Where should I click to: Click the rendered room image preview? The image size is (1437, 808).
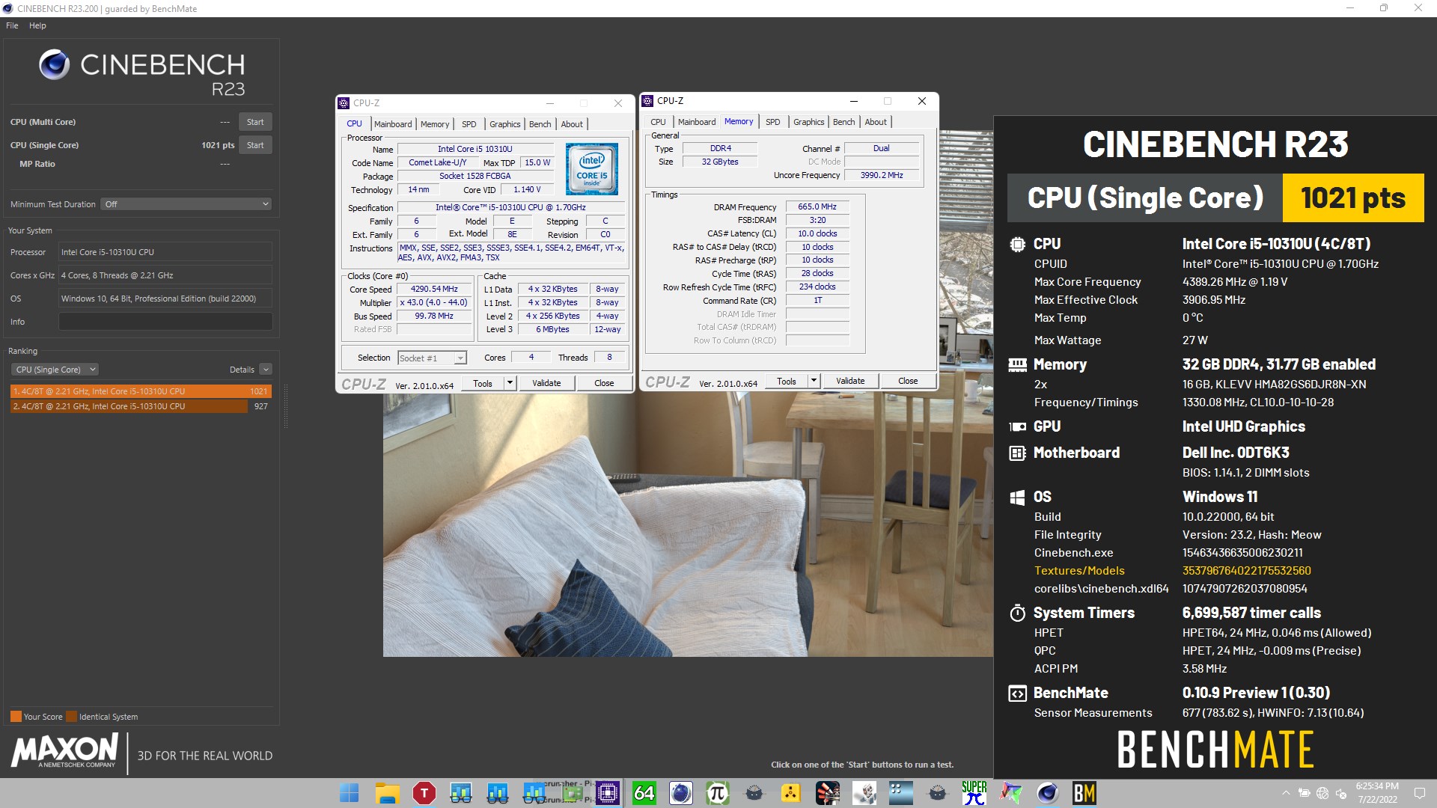point(688,524)
